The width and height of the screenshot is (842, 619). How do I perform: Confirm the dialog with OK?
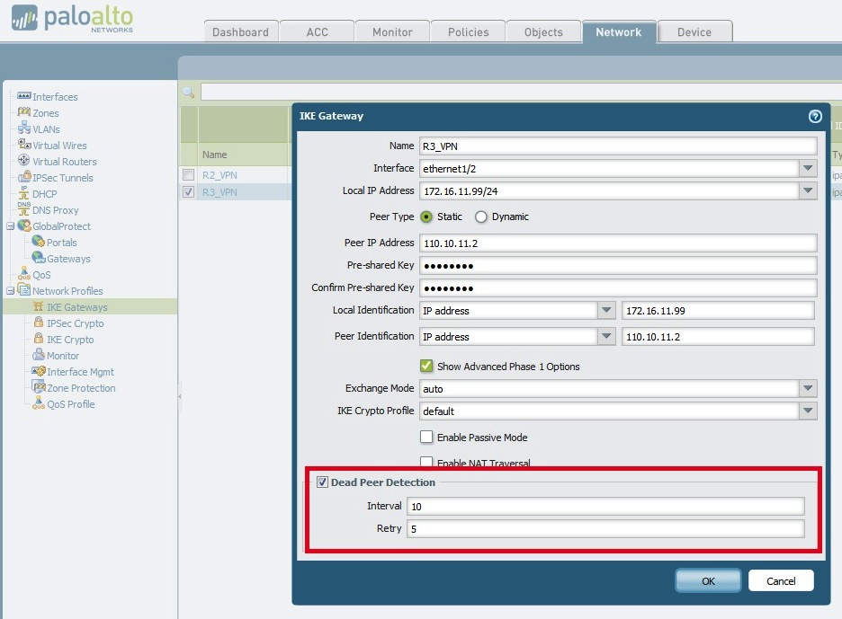pyautogui.click(x=708, y=581)
